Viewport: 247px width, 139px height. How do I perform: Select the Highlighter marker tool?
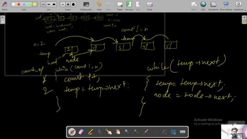tap(90, 132)
